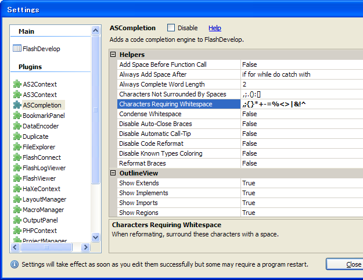Click the FlashLogViewer plugin puzzle icon
The width and height of the screenshot is (363, 280).
[17, 168]
